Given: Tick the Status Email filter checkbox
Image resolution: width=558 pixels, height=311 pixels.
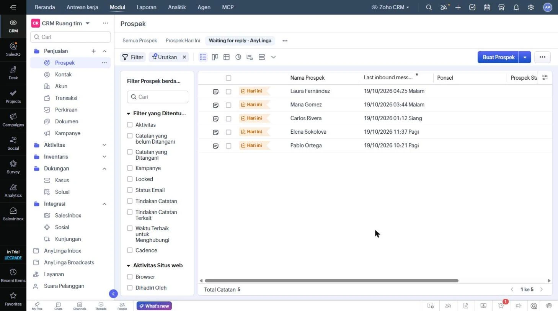Looking at the screenshot, I should click(130, 190).
